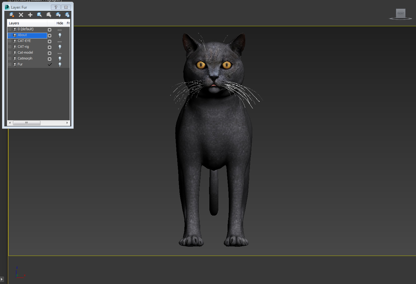Select the Delete Highlighted Empty Layers icon
This screenshot has height=284, width=416.
coord(21,14)
